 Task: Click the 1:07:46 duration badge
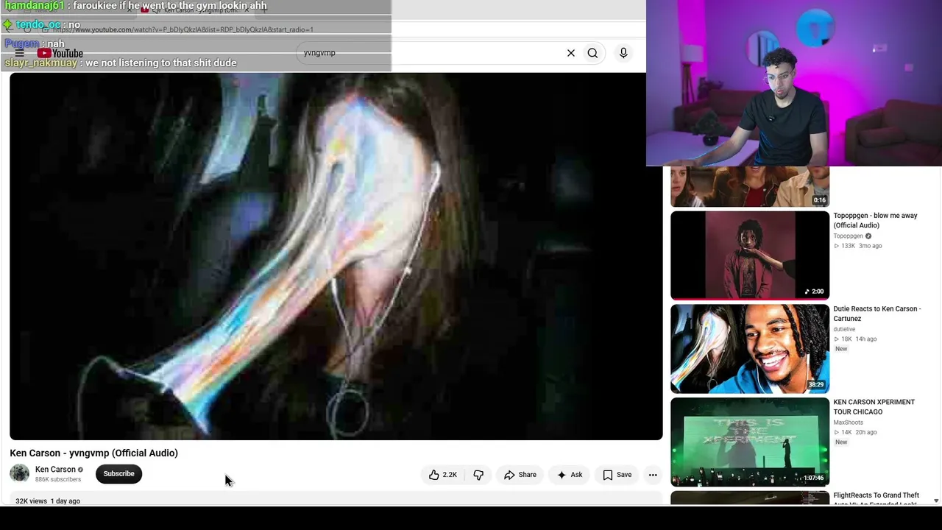813,478
